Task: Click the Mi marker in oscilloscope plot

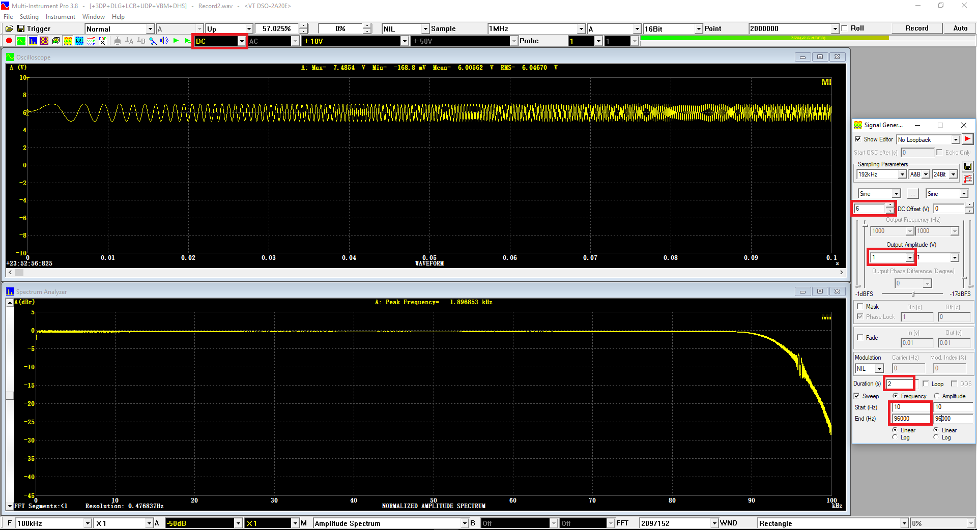Action: [x=826, y=82]
